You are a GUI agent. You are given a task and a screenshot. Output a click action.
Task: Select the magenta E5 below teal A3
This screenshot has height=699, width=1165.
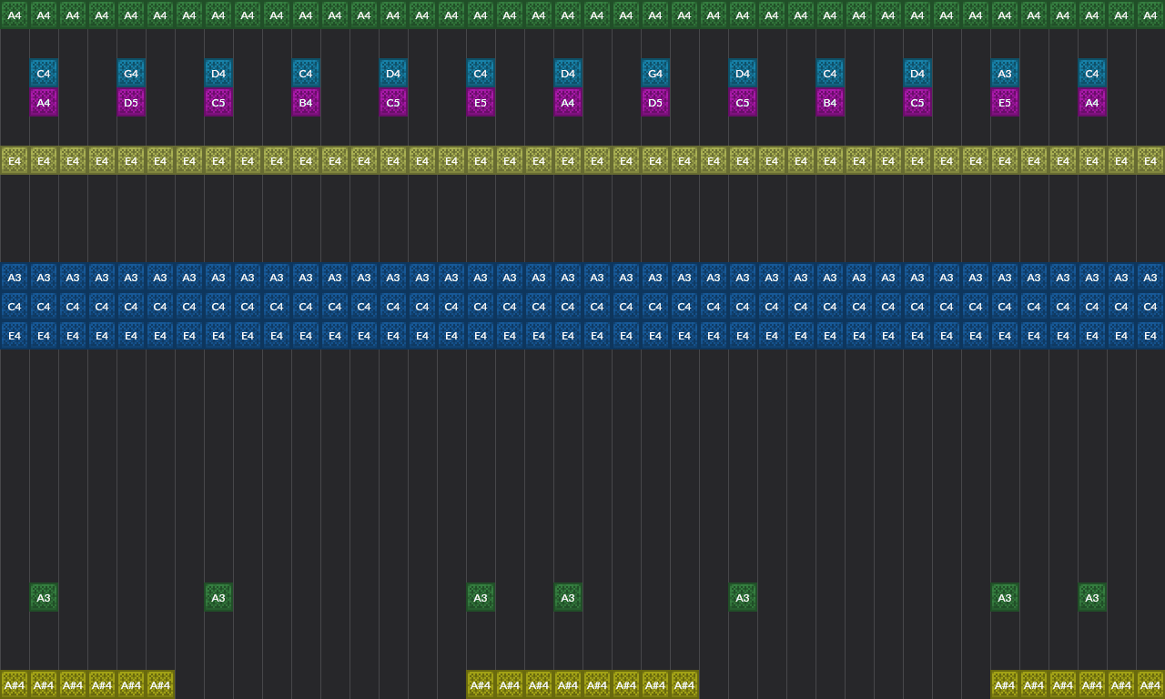point(1004,103)
